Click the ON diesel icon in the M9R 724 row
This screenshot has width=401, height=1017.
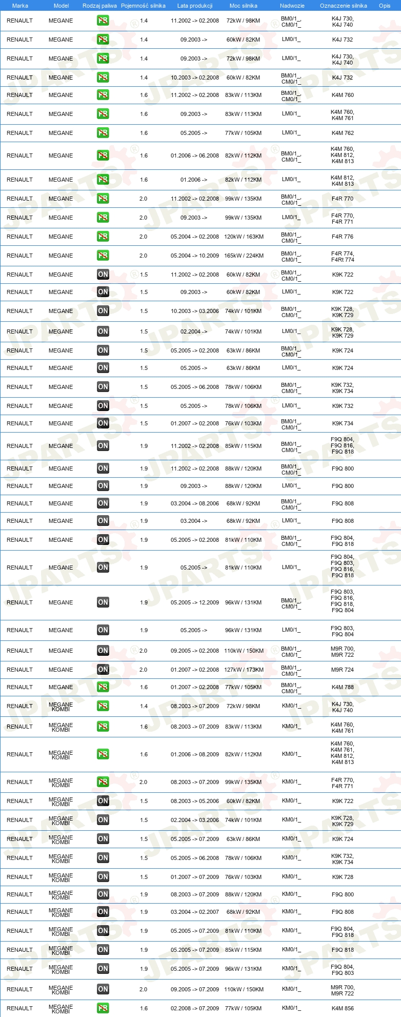click(x=103, y=670)
